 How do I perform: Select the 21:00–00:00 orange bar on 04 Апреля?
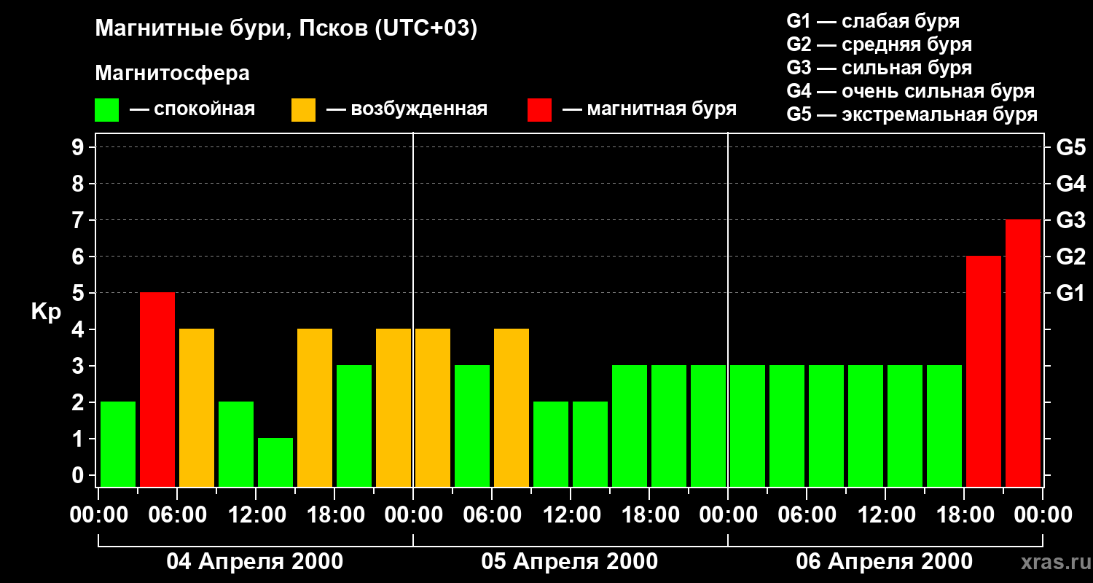point(393,407)
